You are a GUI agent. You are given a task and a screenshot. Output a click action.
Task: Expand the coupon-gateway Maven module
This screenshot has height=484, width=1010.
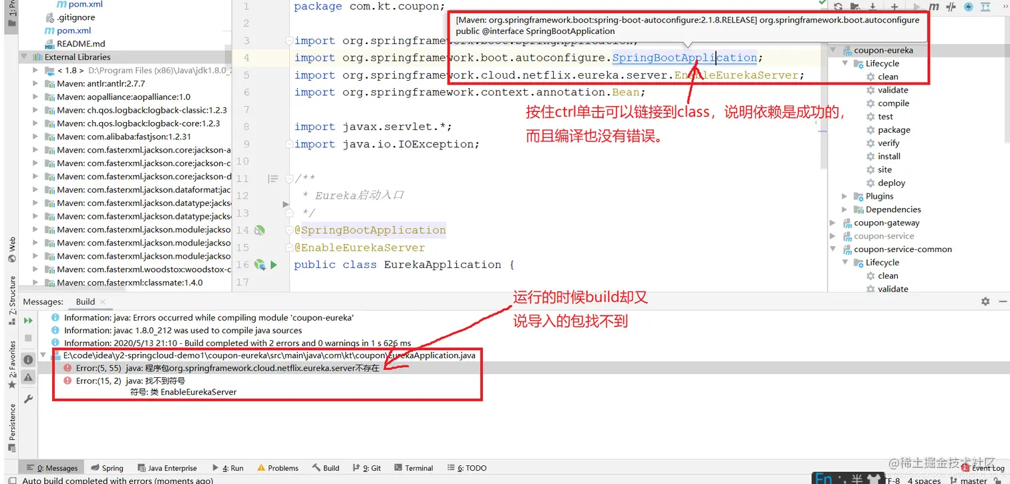pyautogui.click(x=832, y=223)
